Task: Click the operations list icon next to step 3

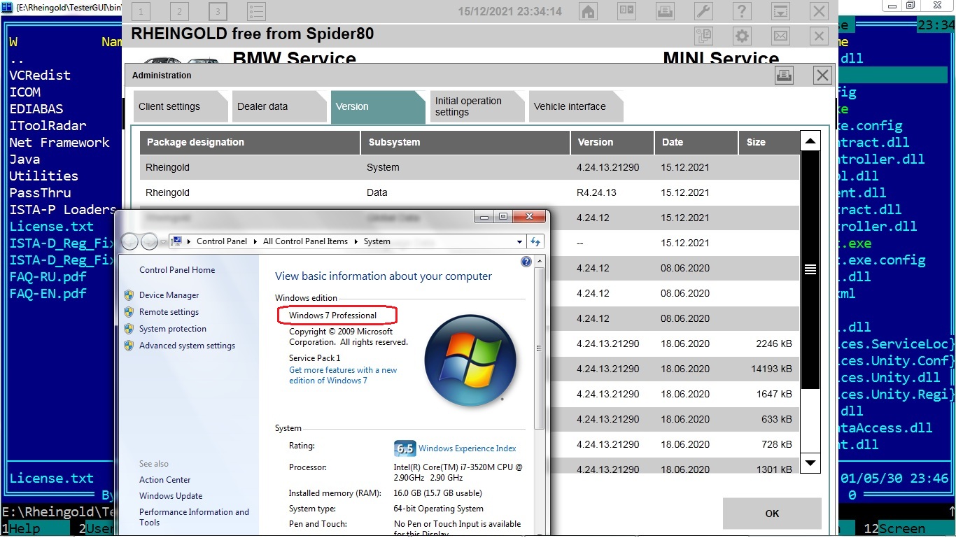Action: click(256, 11)
